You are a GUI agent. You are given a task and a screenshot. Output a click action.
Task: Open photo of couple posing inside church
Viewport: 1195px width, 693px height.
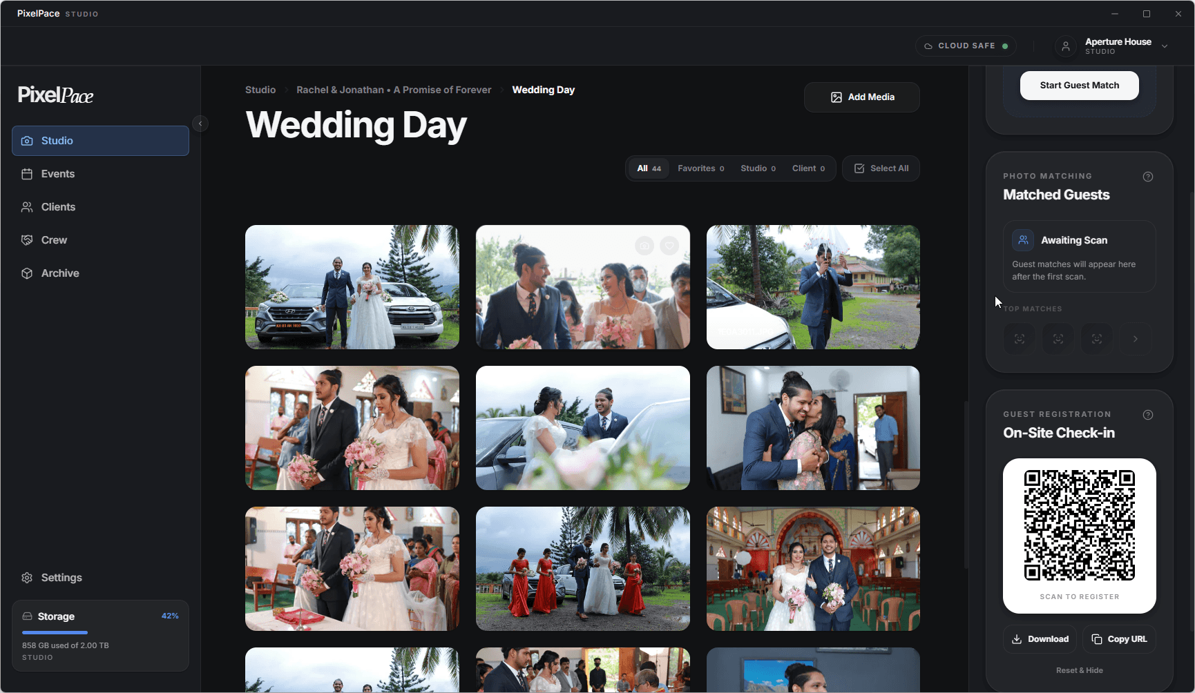coord(813,569)
